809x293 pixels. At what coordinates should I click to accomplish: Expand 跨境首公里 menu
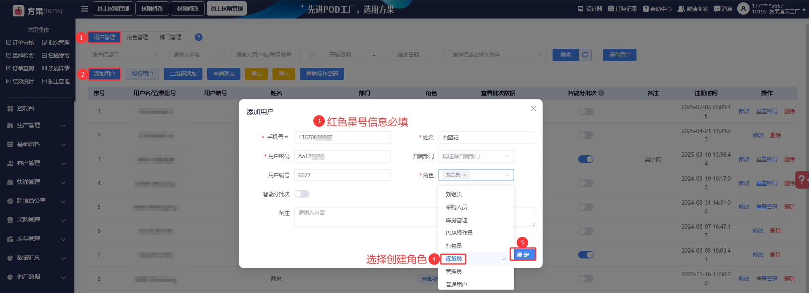tap(37, 201)
